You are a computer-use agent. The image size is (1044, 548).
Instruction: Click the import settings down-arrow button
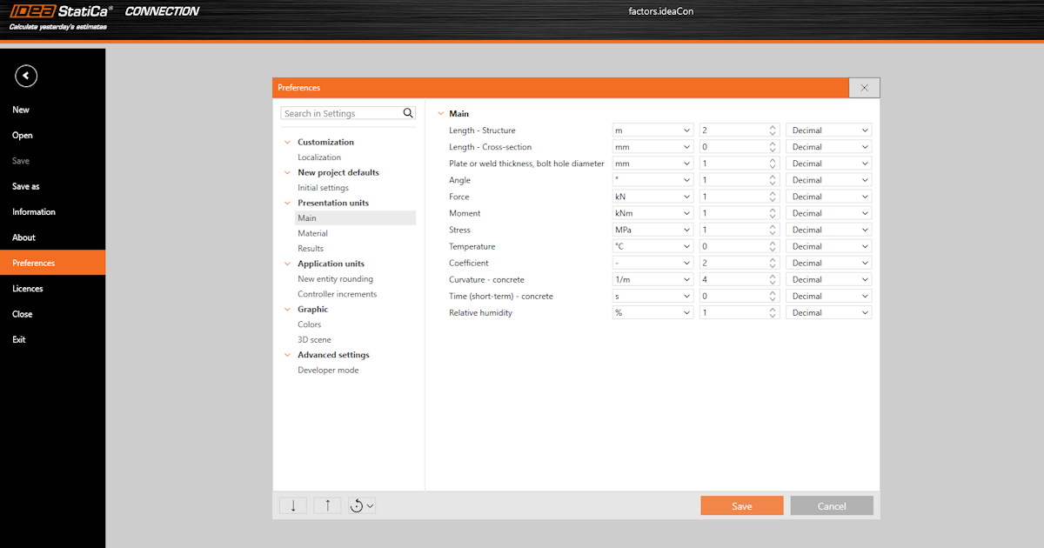coord(293,505)
